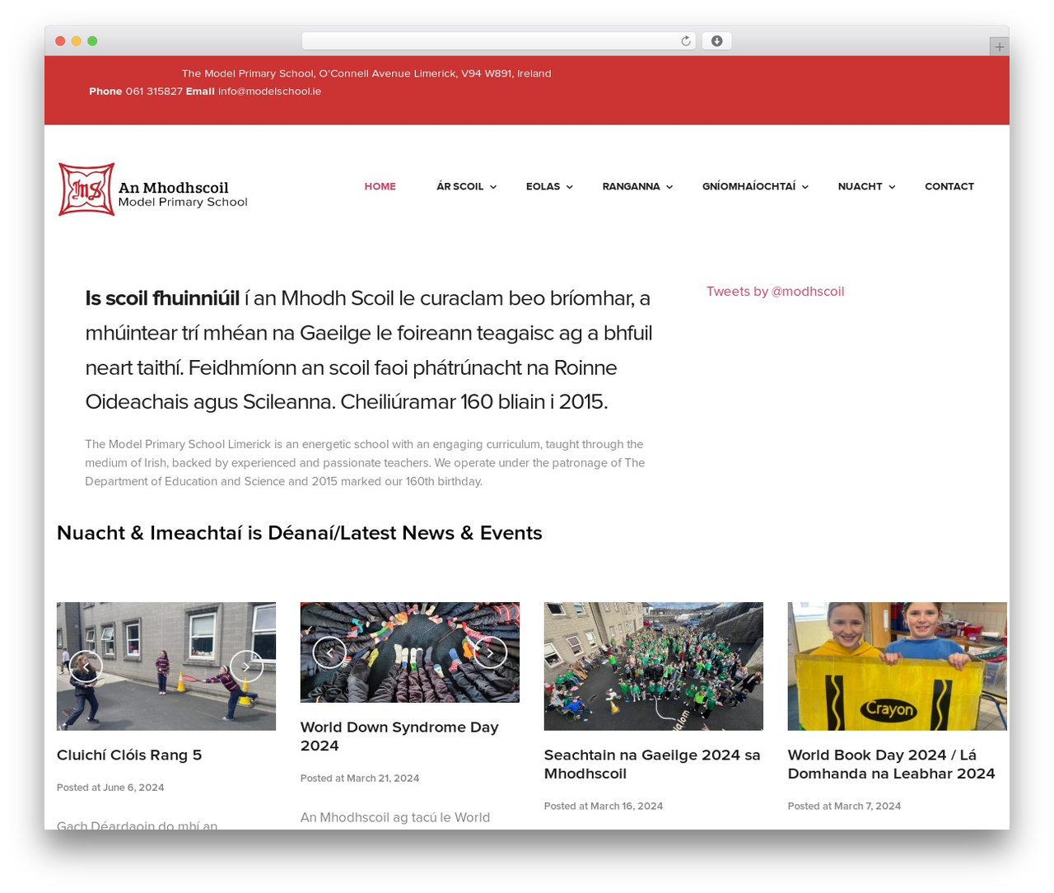Viewport: 1054px width, 893px height.
Task: Click 'Posted at March 16, 2024' date
Action: coord(604,807)
